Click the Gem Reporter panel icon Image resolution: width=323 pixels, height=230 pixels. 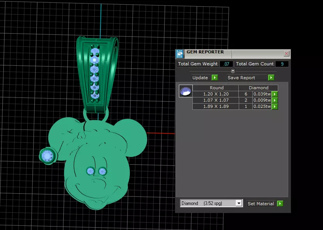(x=180, y=54)
